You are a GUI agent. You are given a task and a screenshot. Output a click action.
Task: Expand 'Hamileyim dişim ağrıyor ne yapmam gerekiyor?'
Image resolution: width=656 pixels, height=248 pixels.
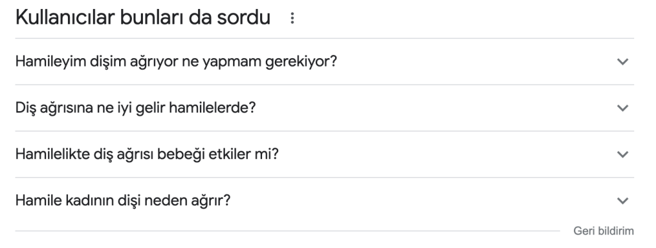[325, 62]
